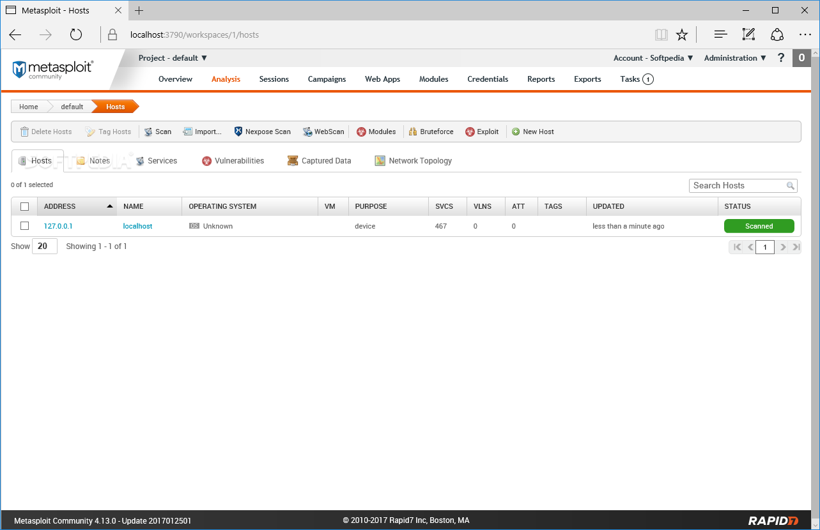
Task: Switch to the Captured Data tab
Action: pos(320,161)
